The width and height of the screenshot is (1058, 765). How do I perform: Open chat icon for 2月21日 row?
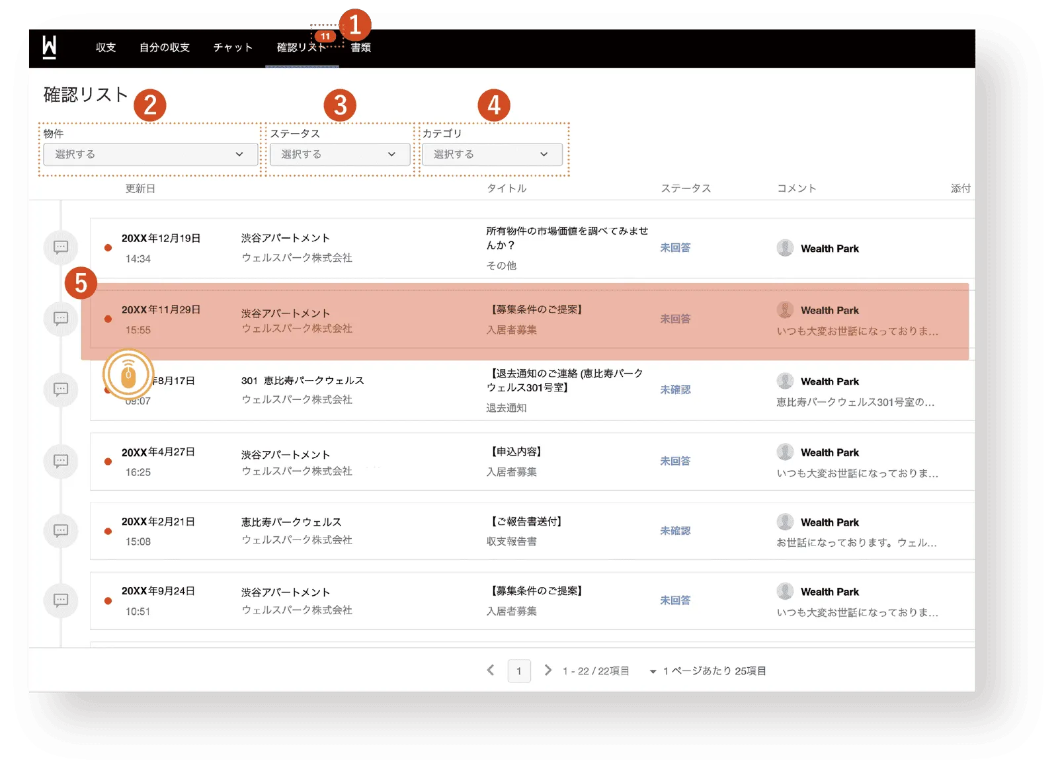61,530
